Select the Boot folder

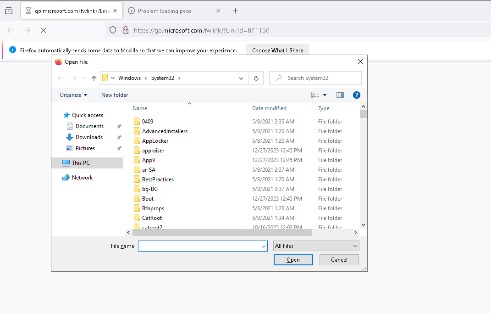click(x=148, y=199)
